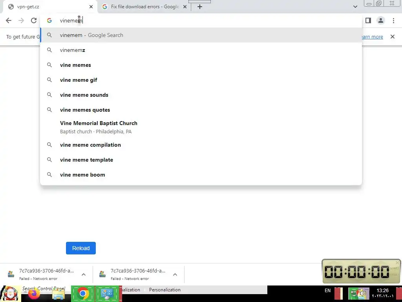Close the Fix file download errors tab
402x302 pixels.
[185, 7]
